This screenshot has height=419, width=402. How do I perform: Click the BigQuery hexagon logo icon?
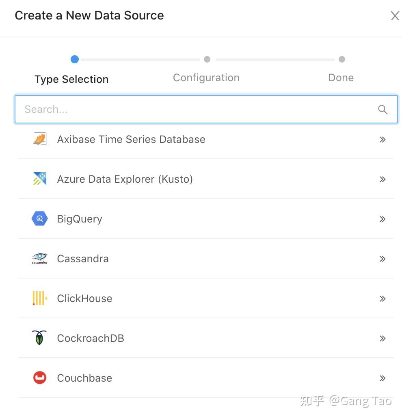point(40,219)
